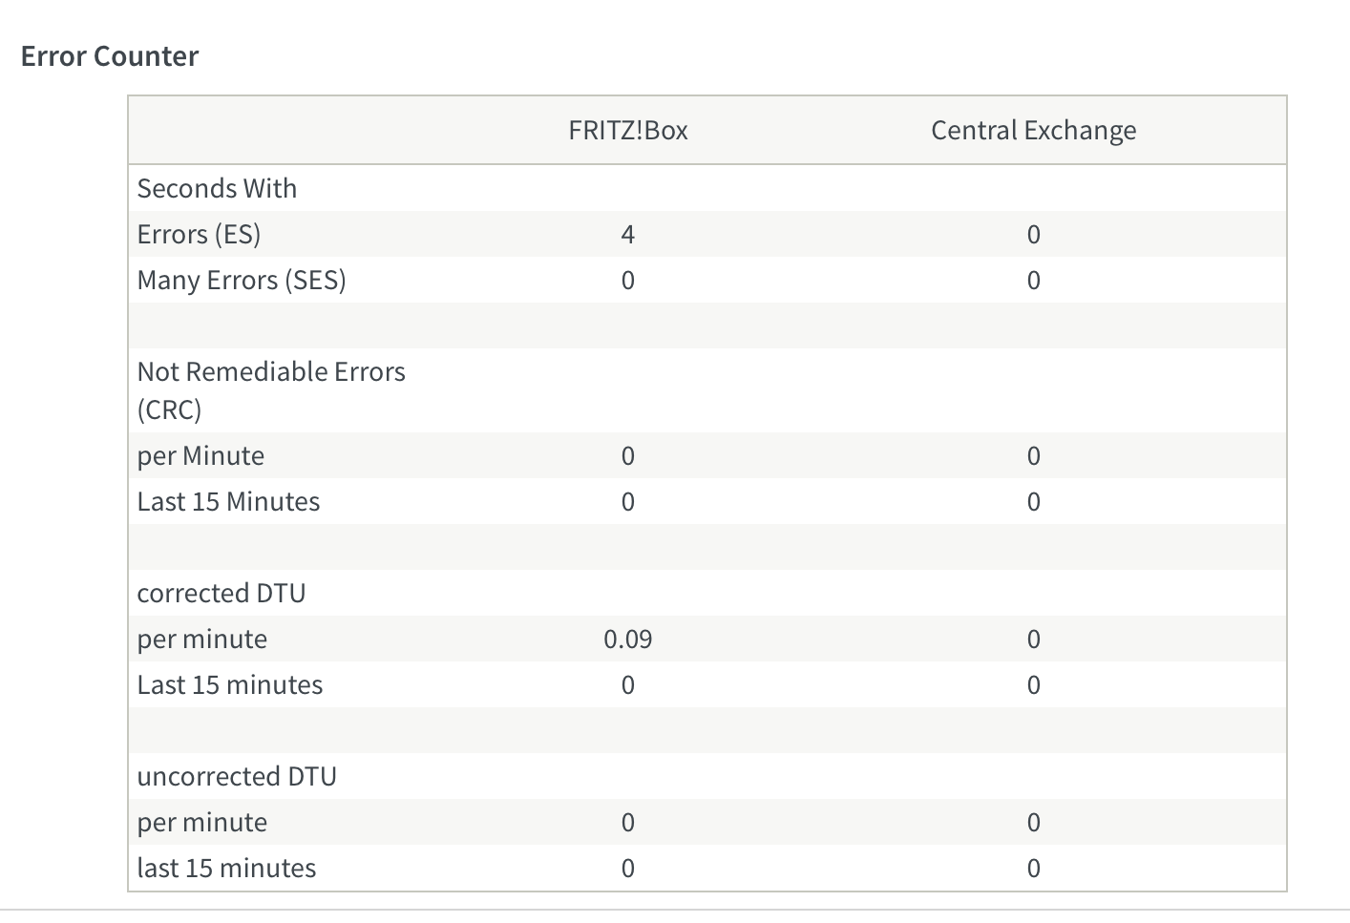Image resolution: width=1350 pixels, height=923 pixels.
Task: Click the corrected DTU value 0.09
Action: coord(627,640)
